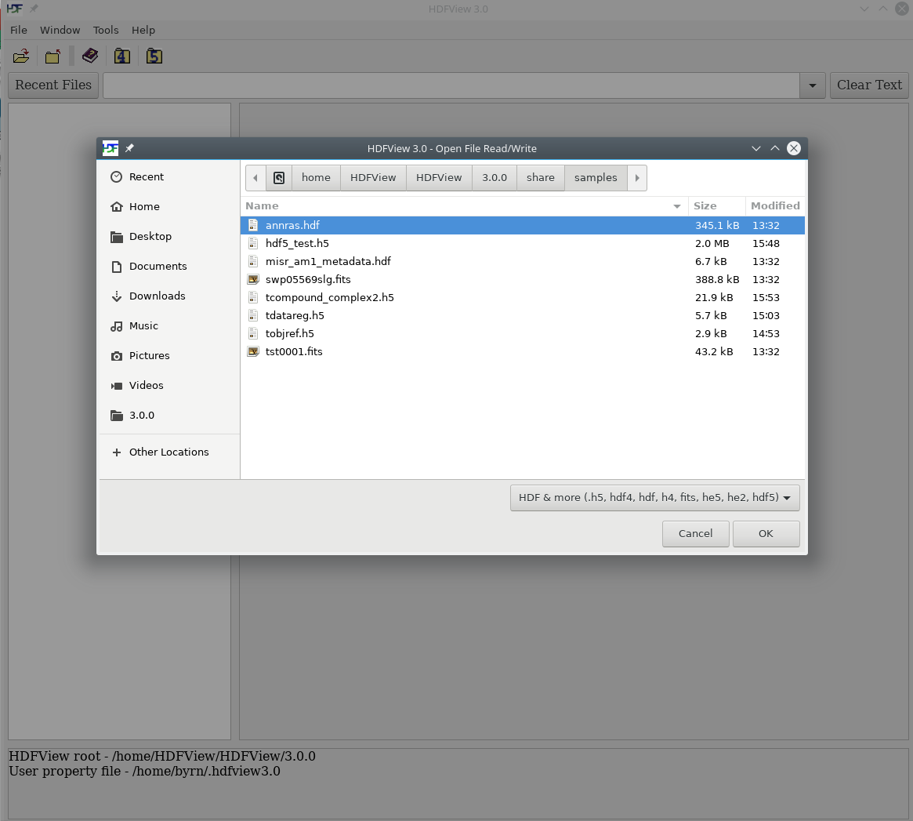Click the back arrow in path bar
The width and height of the screenshot is (913, 821).
coord(255,178)
